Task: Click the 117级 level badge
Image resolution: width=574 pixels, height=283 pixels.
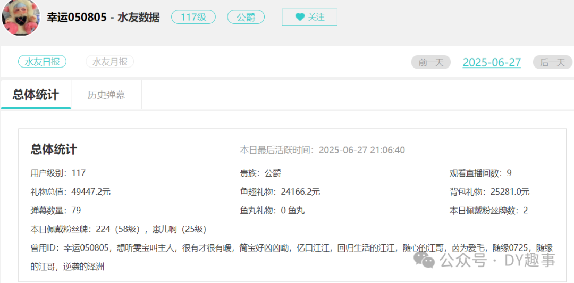Action: tap(193, 17)
